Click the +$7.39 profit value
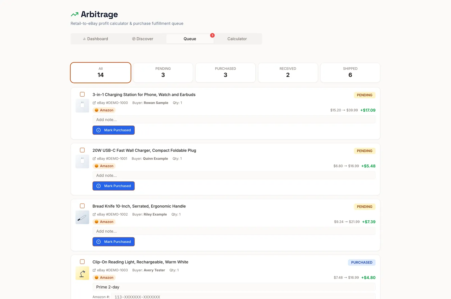The width and height of the screenshot is (451, 299). point(369,222)
